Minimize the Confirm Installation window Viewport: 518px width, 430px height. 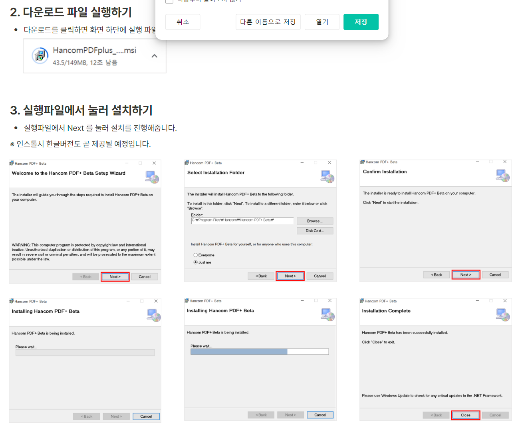coord(477,162)
